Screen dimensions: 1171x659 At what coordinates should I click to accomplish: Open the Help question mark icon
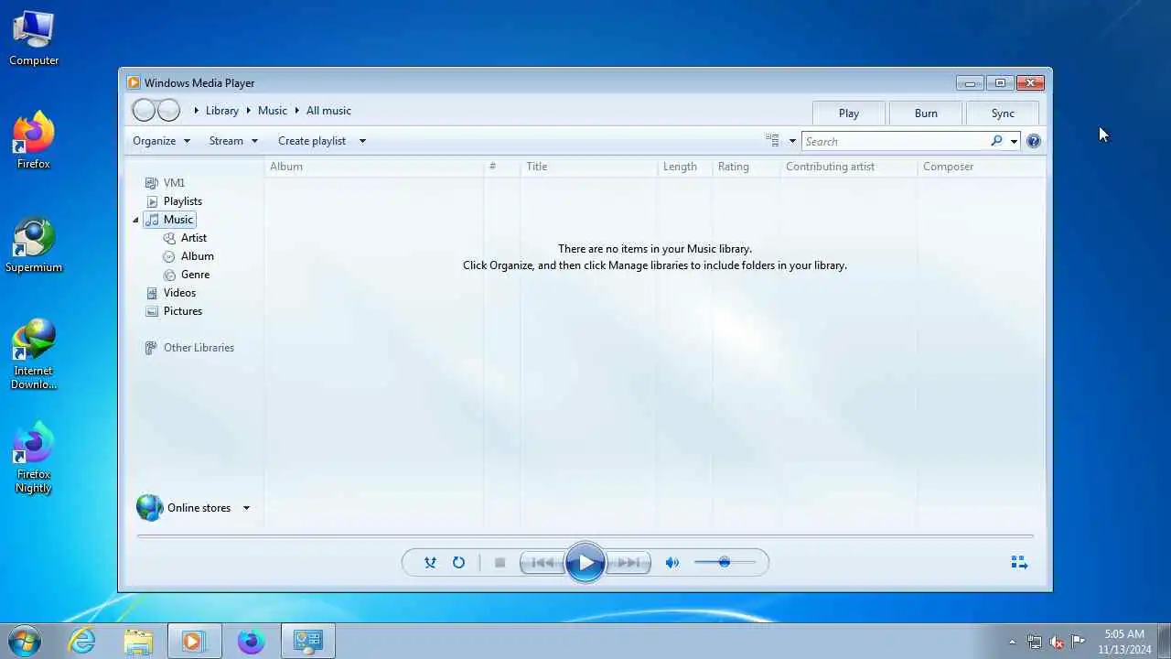[1034, 141]
